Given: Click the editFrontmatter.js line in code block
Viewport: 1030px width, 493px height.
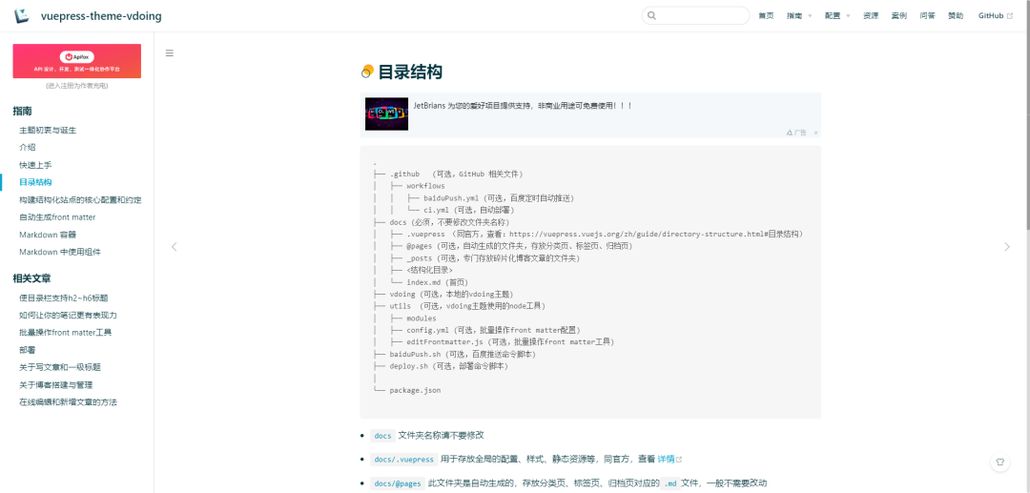Looking at the screenshot, I should (x=510, y=342).
